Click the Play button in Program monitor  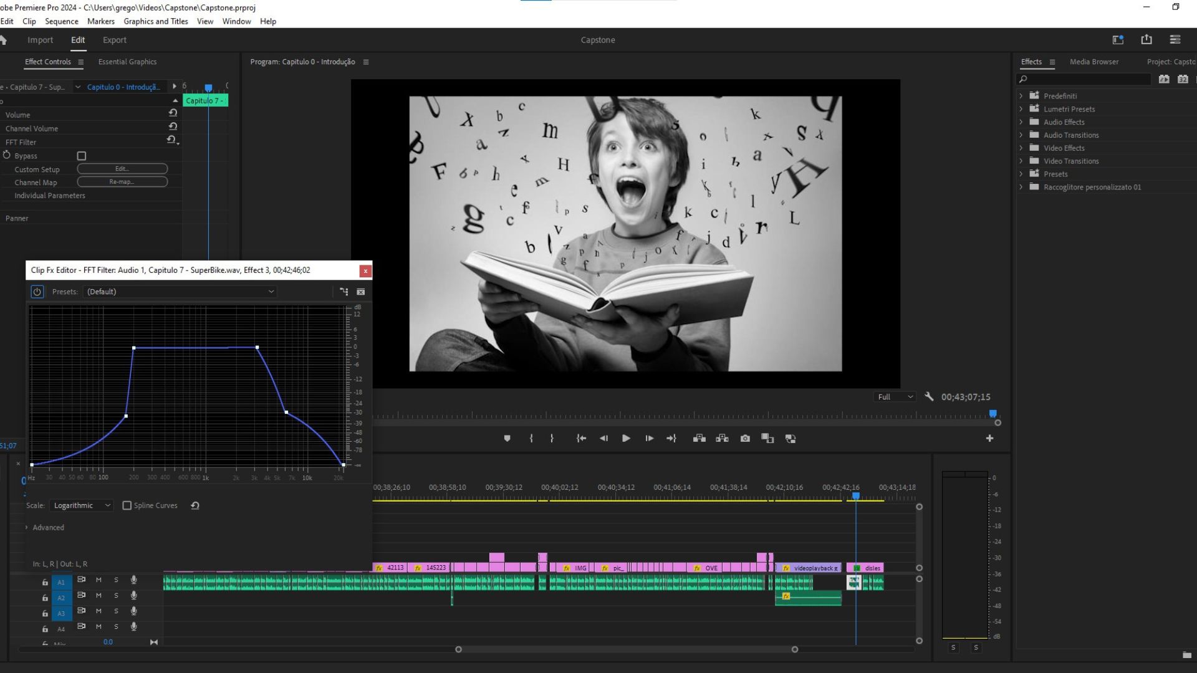pyautogui.click(x=626, y=439)
